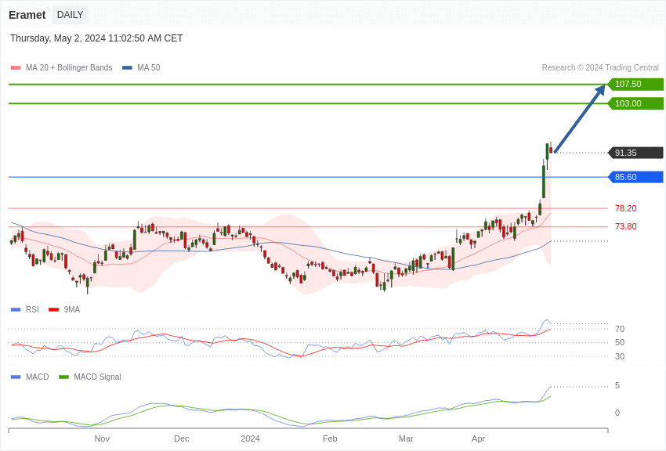
Task: Click the blue RSI legend marker
Action: pos(16,310)
